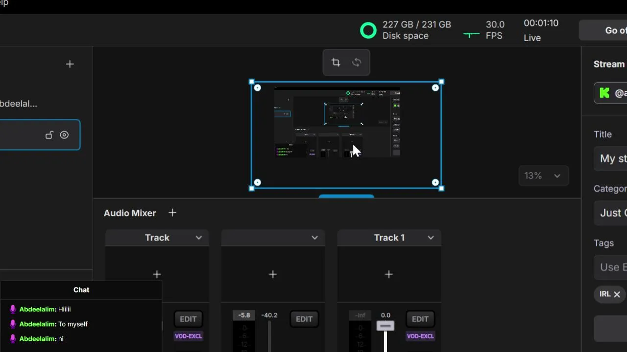This screenshot has height=352, width=627.
Task: Click the "0.0" gain value on Track 1
Action: (x=386, y=315)
